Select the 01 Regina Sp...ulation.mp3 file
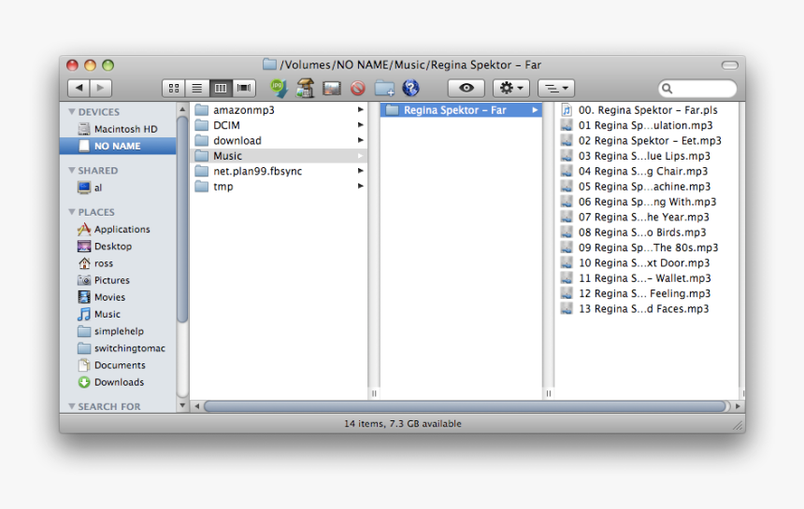Image resolution: width=804 pixels, height=509 pixels. pyautogui.click(x=647, y=125)
